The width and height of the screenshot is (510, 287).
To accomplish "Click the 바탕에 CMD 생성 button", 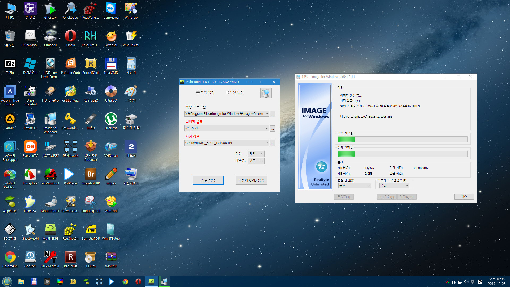I will click(x=251, y=180).
